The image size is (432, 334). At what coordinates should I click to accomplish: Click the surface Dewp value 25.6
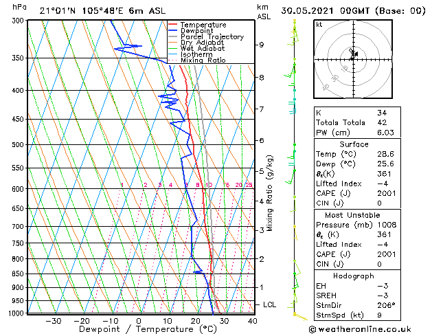click(x=385, y=164)
